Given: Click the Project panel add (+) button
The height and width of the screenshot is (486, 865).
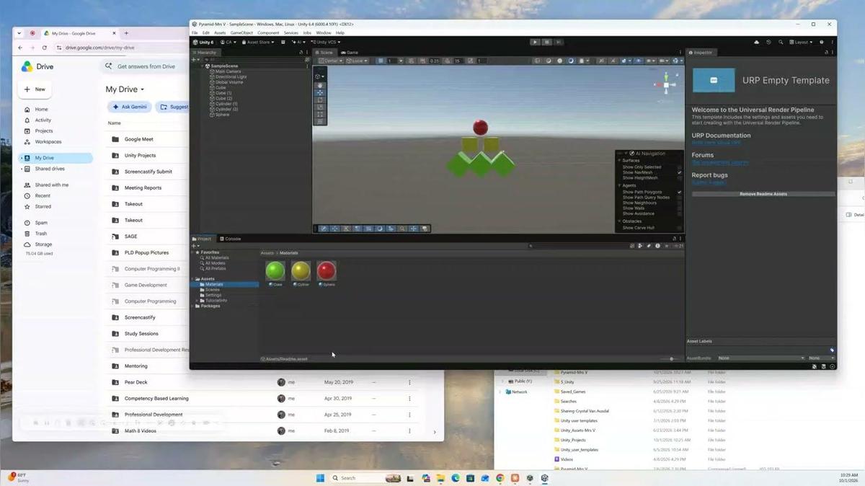Looking at the screenshot, I should [x=195, y=245].
